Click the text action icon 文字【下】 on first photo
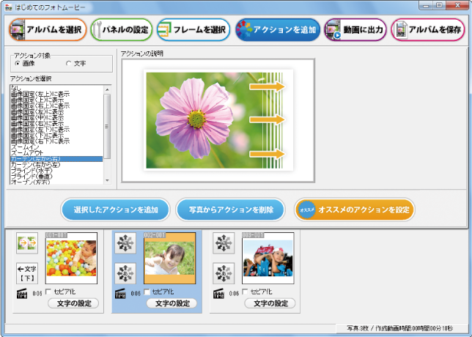Screen dimensions: 472x337 tap(26, 273)
